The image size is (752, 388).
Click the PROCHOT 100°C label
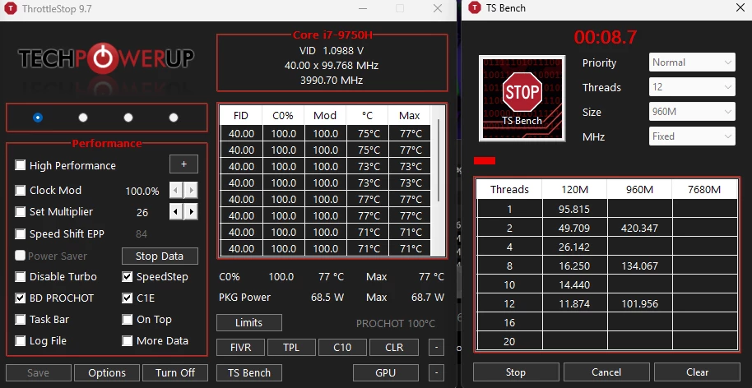[395, 324]
